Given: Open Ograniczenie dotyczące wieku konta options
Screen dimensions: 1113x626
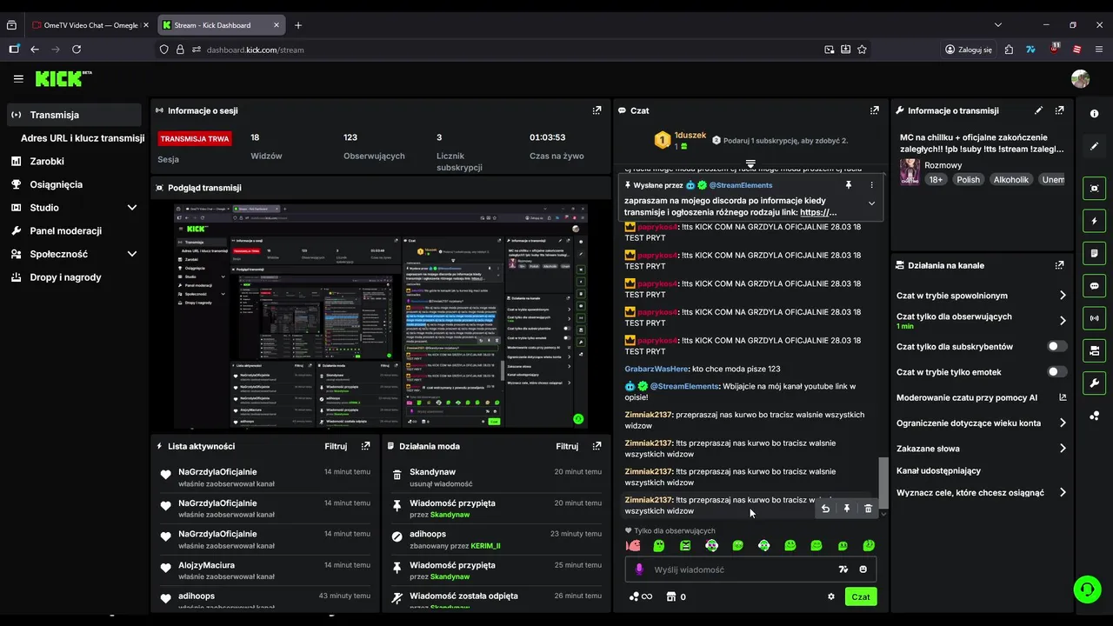Looking at the screenshot, I should (981, 423).
